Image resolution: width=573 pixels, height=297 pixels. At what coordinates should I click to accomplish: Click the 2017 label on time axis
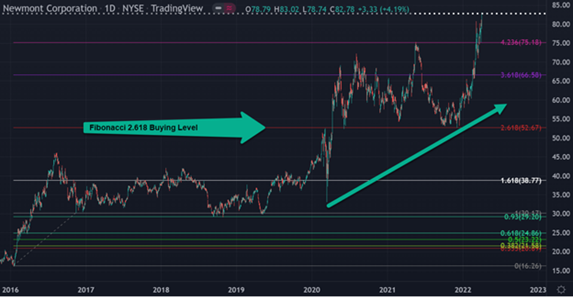pyautogui.click(x=86, y=290)
